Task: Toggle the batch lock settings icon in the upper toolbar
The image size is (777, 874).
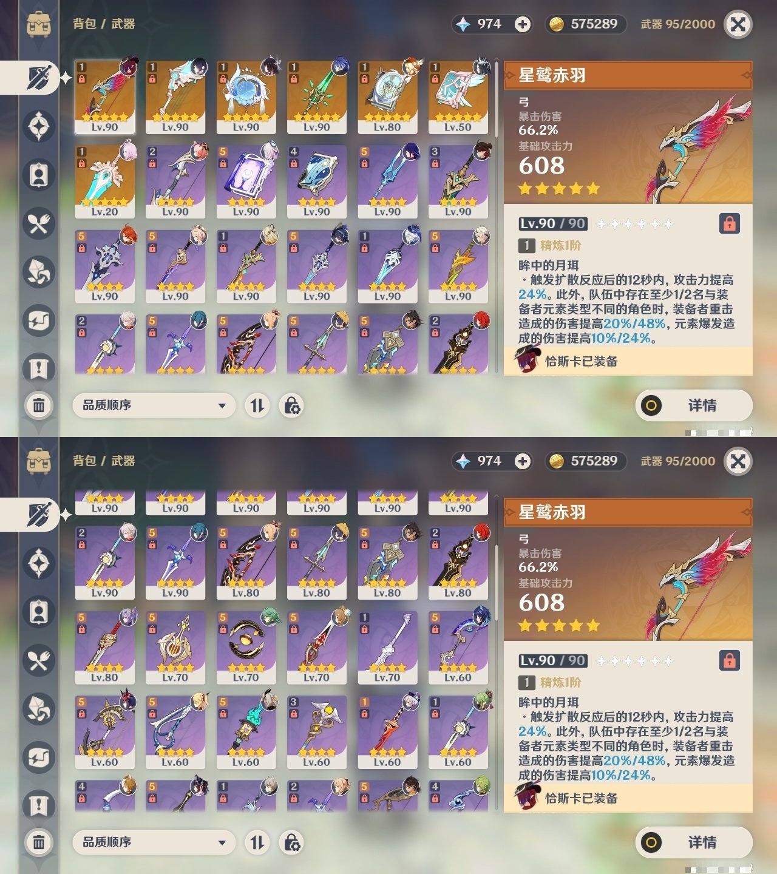Action: tap(291, 405)
